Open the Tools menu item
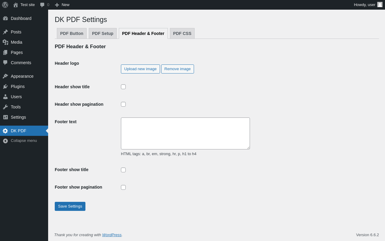385x241 pixels. point(24,107)
